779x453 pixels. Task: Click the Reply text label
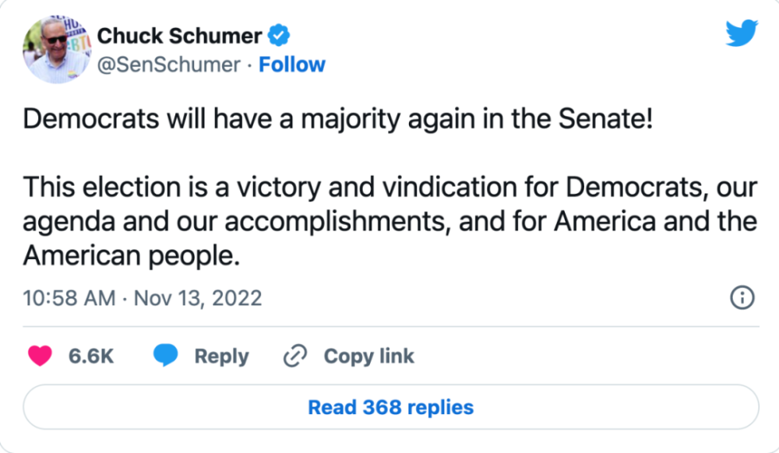coord(221,356)
